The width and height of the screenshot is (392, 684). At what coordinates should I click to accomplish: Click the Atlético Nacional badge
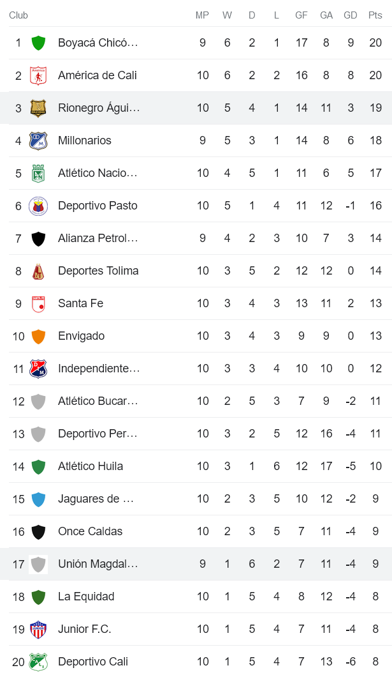(38, 173)
